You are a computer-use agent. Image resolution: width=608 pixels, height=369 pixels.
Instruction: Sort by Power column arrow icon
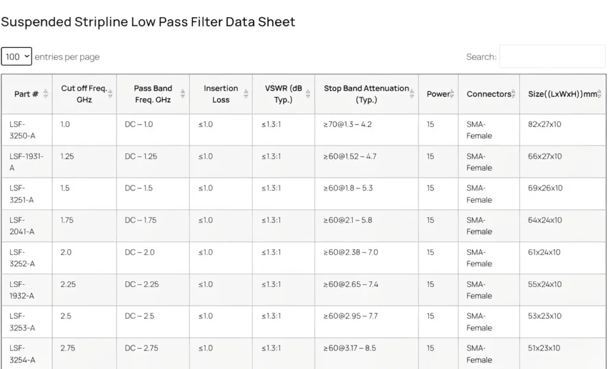(x=452, y=94)
